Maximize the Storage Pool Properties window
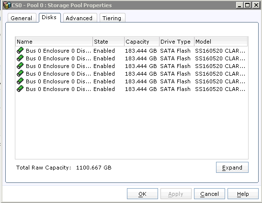The height and width of the screenshot is (203, 262). pyautogui.click(x=247, y=5)
